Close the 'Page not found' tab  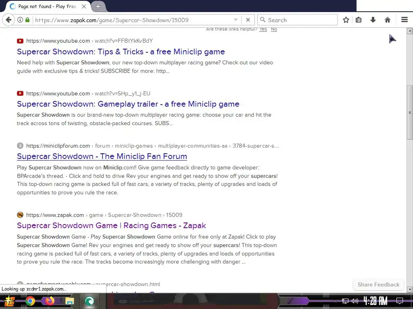[x=84, y=6]
